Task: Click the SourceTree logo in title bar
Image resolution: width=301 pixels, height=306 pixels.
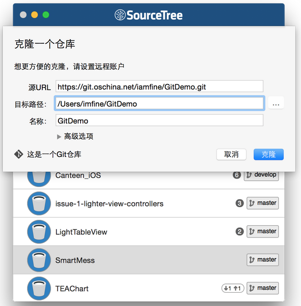Action: (148, 15)
